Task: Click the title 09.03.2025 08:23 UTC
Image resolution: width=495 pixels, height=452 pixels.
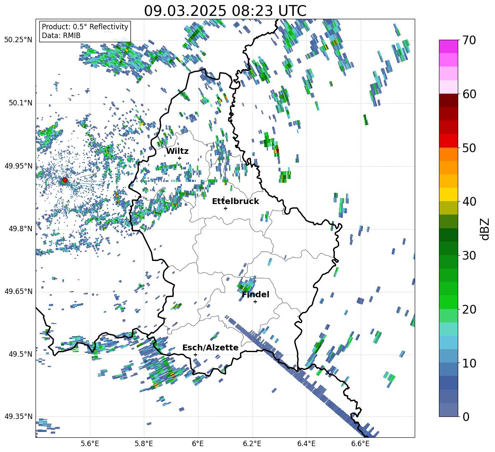Action: click(x=225, y=11)
